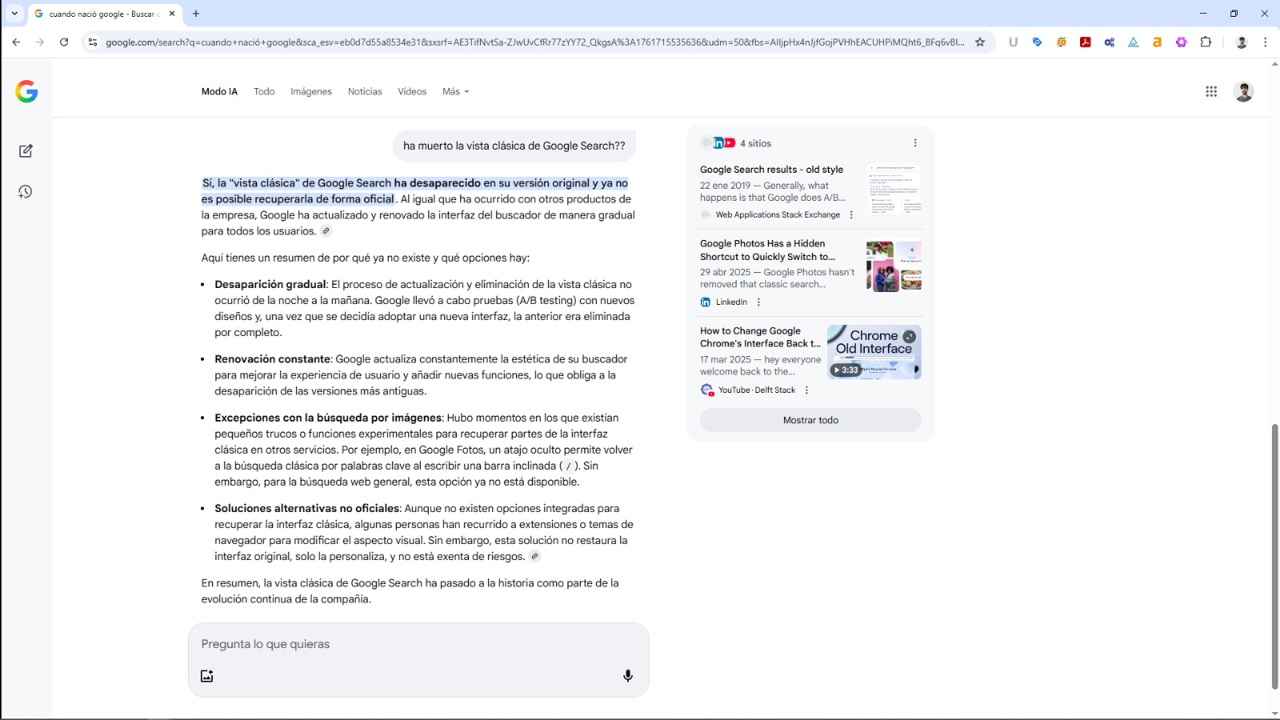
Task: Click the blue triangle extension icon
Action: point(1134,42)
